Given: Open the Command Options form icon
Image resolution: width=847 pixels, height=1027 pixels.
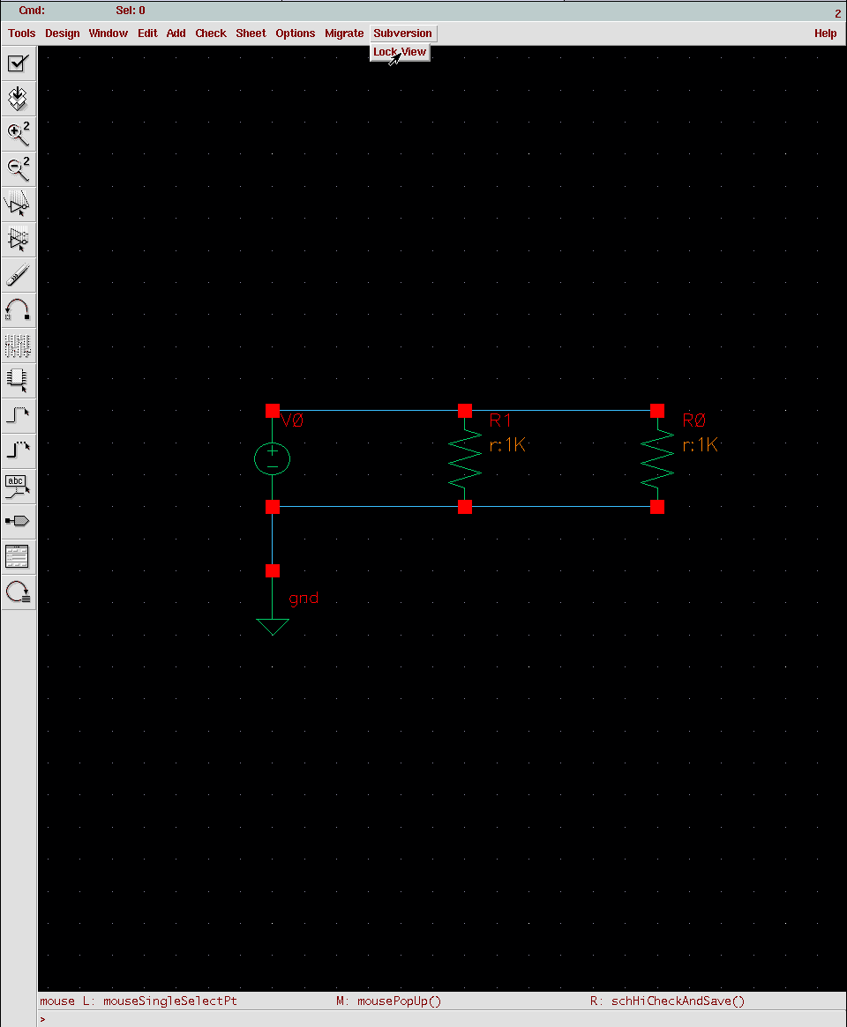Looking at the screenshot, I should 18,557.
